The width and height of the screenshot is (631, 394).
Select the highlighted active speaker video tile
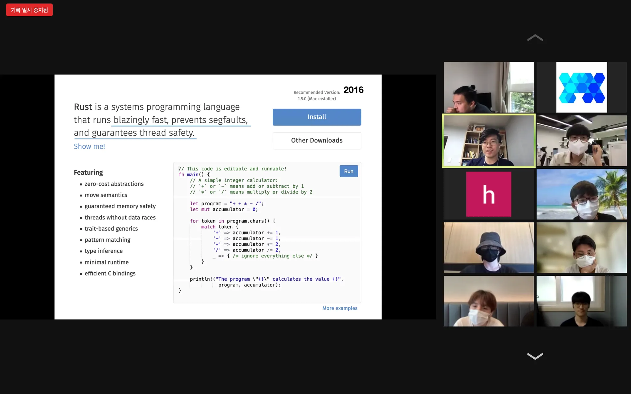(488, 141)
